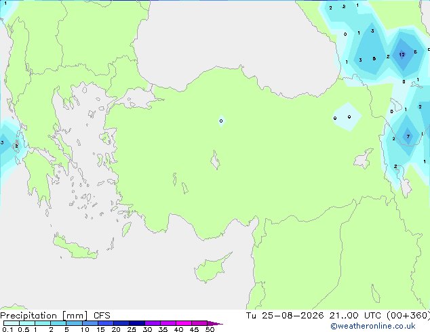Image resolution: width=430 pixels, height=332 pixels.
Task: Click the 'Precipitation [mm]' title text
Action: coord(44,316)
